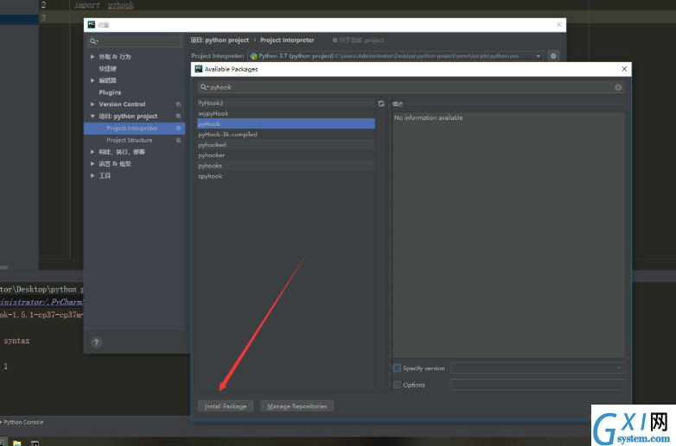Open interpreter gear settings in Settings window
The image size is (676, 446).
pyautogui.click(x=553, y=56)
